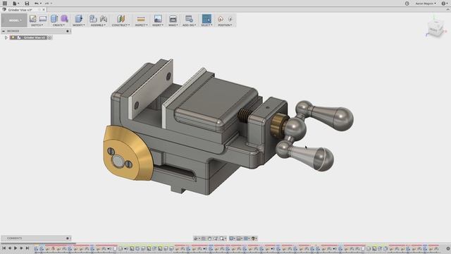451x254 pixels.
Task: Open the INSERT dropdown menu
Action: point(158,25)
